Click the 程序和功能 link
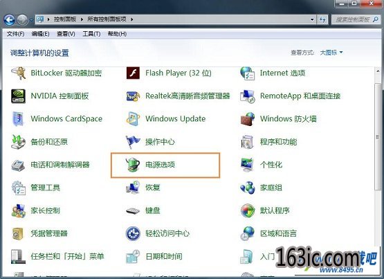This screenshot has height=279, width=384. click(278, 142)
